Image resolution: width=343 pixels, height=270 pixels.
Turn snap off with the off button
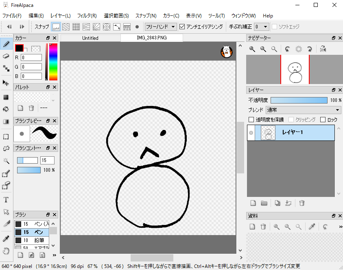(x=56, y=27)
